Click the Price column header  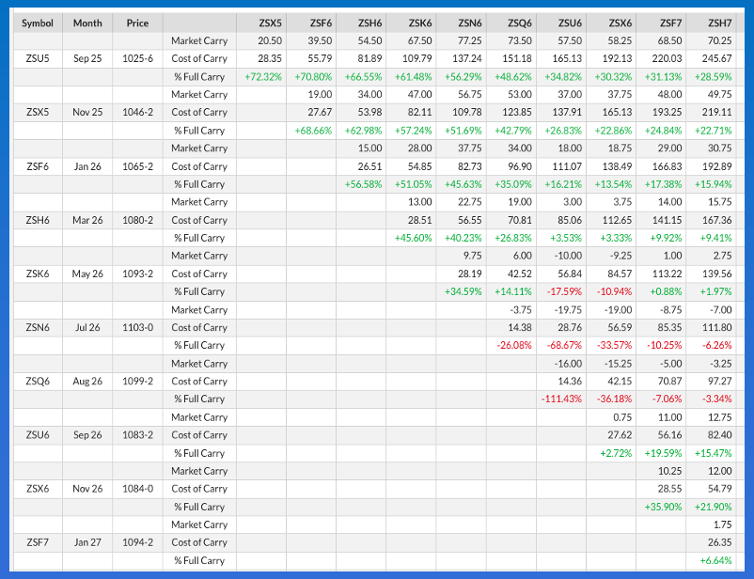point(137,23)
